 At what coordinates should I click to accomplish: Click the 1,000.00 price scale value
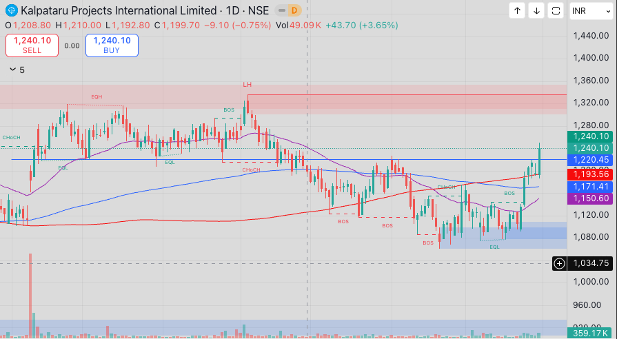[x=591, y=282]
